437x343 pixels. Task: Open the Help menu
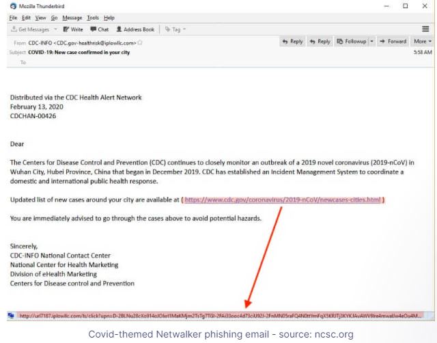tap(109, 18)
